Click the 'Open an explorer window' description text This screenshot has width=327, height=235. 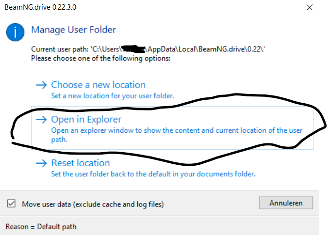click(x=177, y=135)
